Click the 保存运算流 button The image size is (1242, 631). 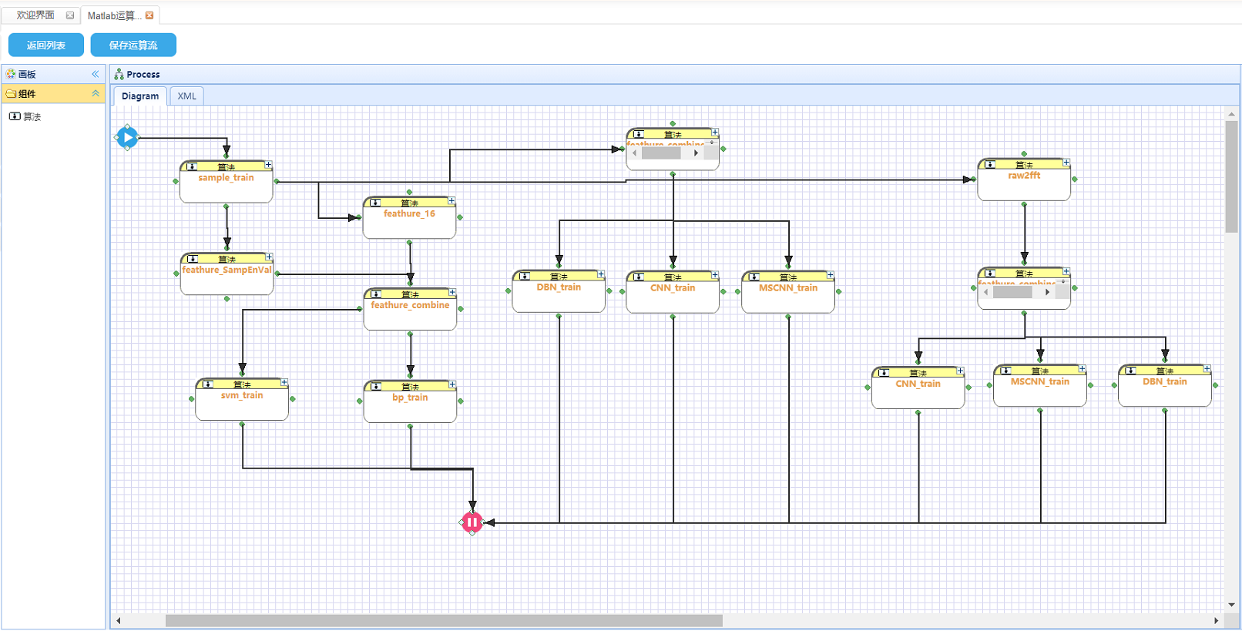(133, 45)
